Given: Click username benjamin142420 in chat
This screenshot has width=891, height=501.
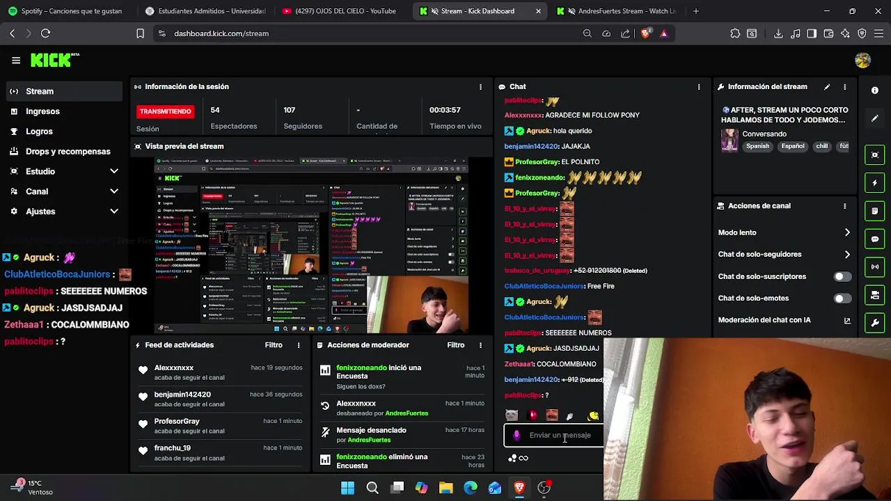Looking at the screenshot, I should (531, 147).
